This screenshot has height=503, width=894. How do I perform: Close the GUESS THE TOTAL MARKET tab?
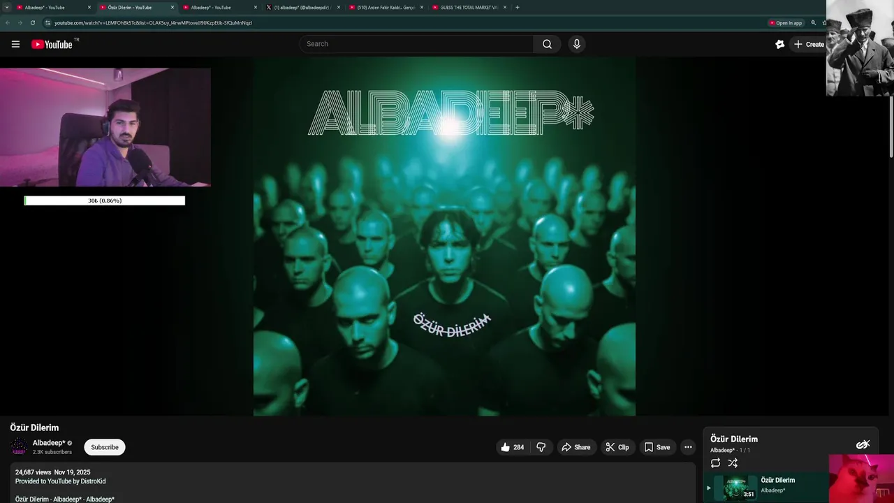click(505, 7)
